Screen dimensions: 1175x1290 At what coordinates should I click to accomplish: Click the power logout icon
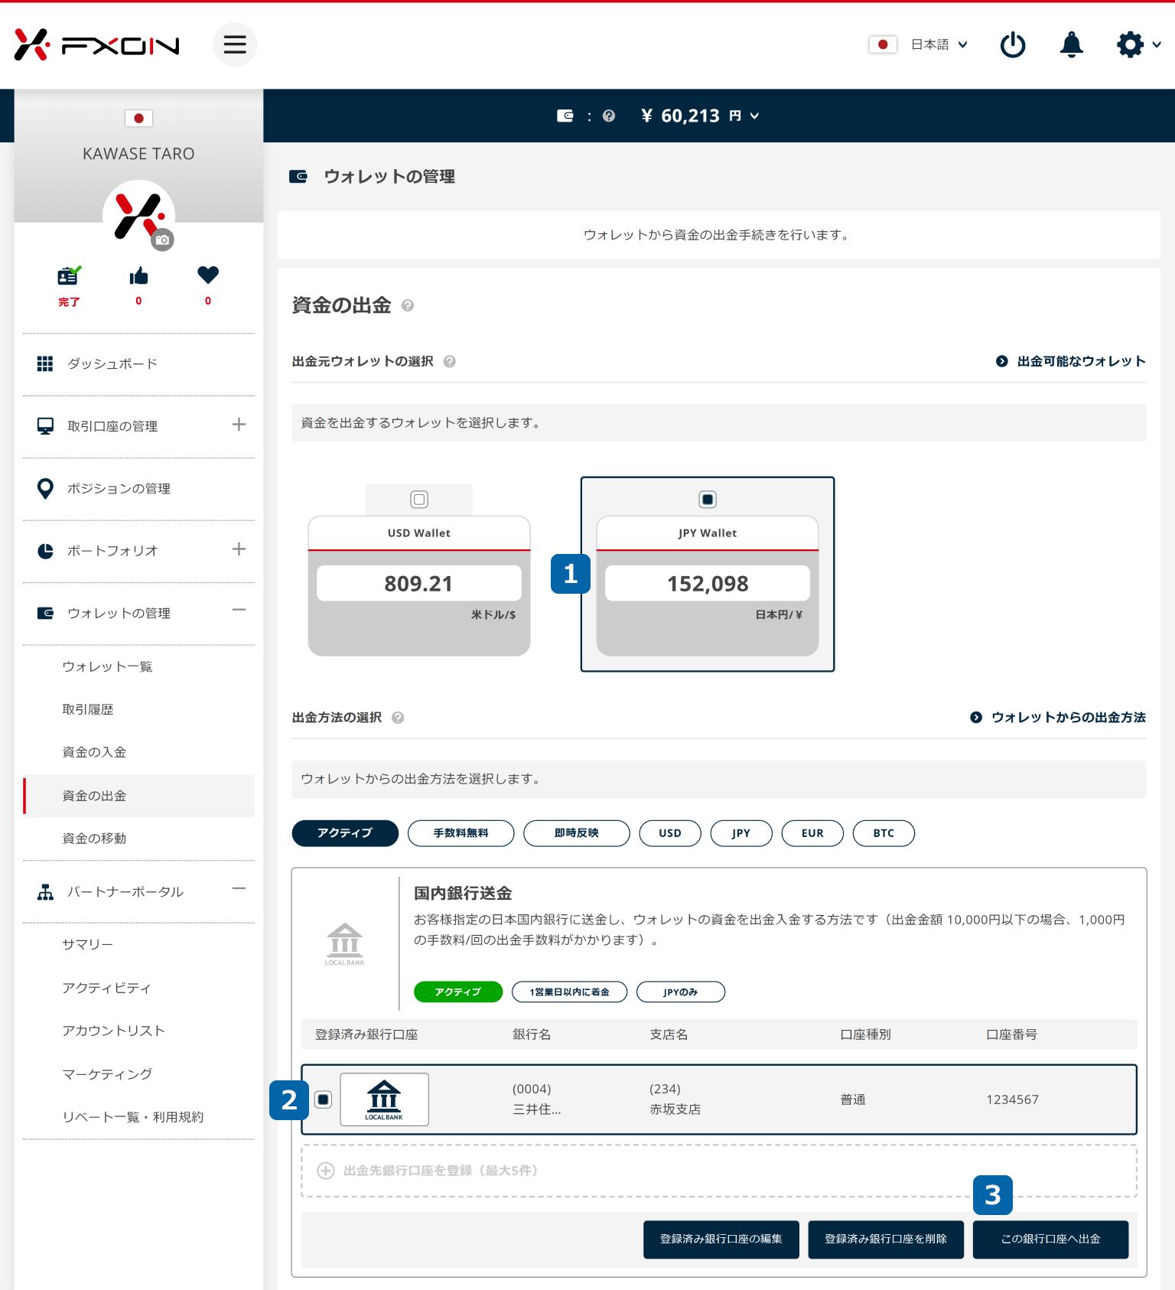(x=1013, y=44)
